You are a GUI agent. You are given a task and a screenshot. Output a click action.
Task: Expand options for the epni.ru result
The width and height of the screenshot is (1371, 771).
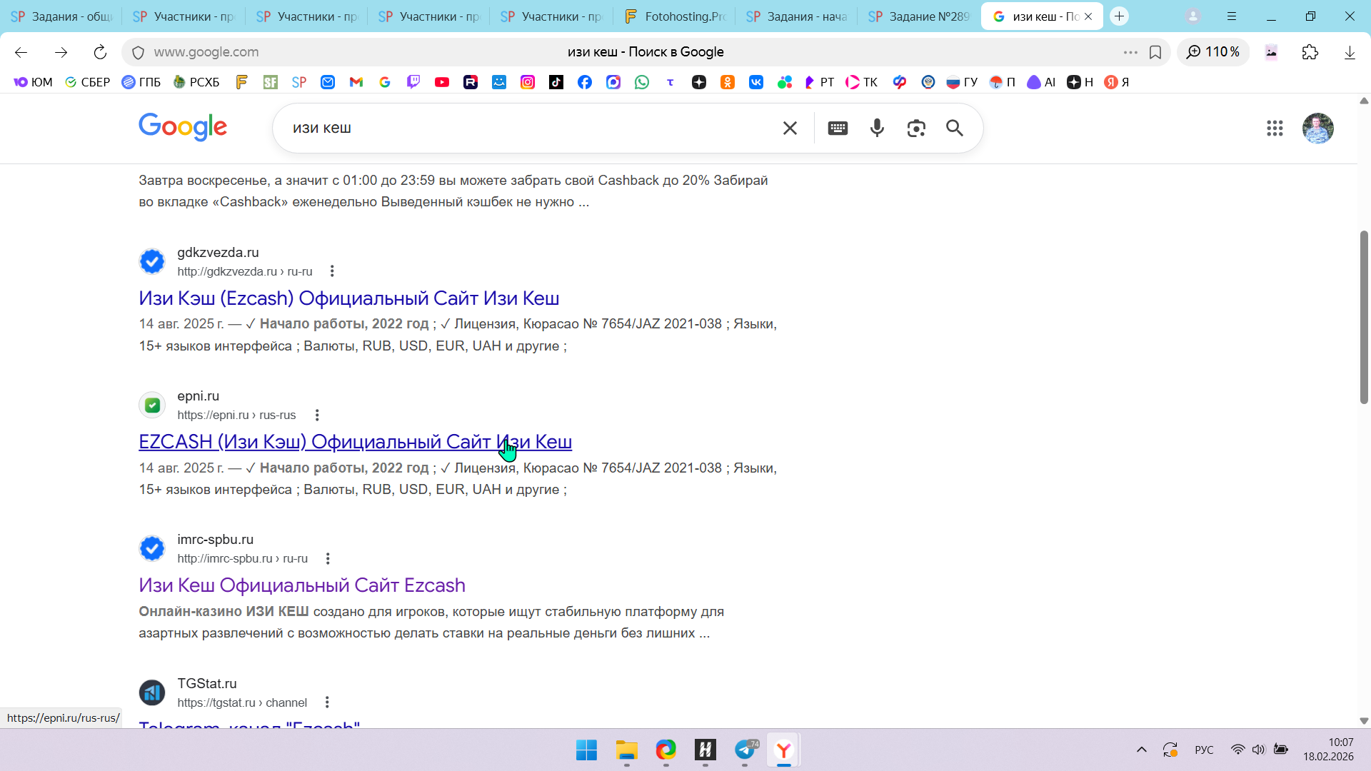[x=317, y=415]
